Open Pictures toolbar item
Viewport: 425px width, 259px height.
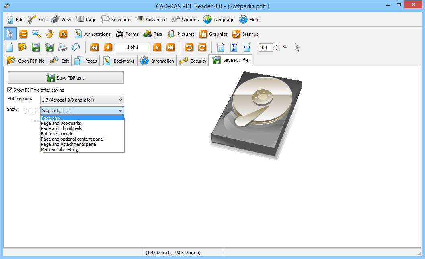click(x=181, y=34)
